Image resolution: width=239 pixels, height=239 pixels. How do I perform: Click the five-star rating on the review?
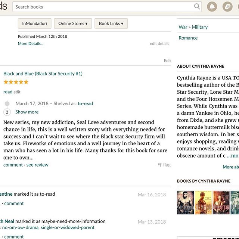click(16, 82)
